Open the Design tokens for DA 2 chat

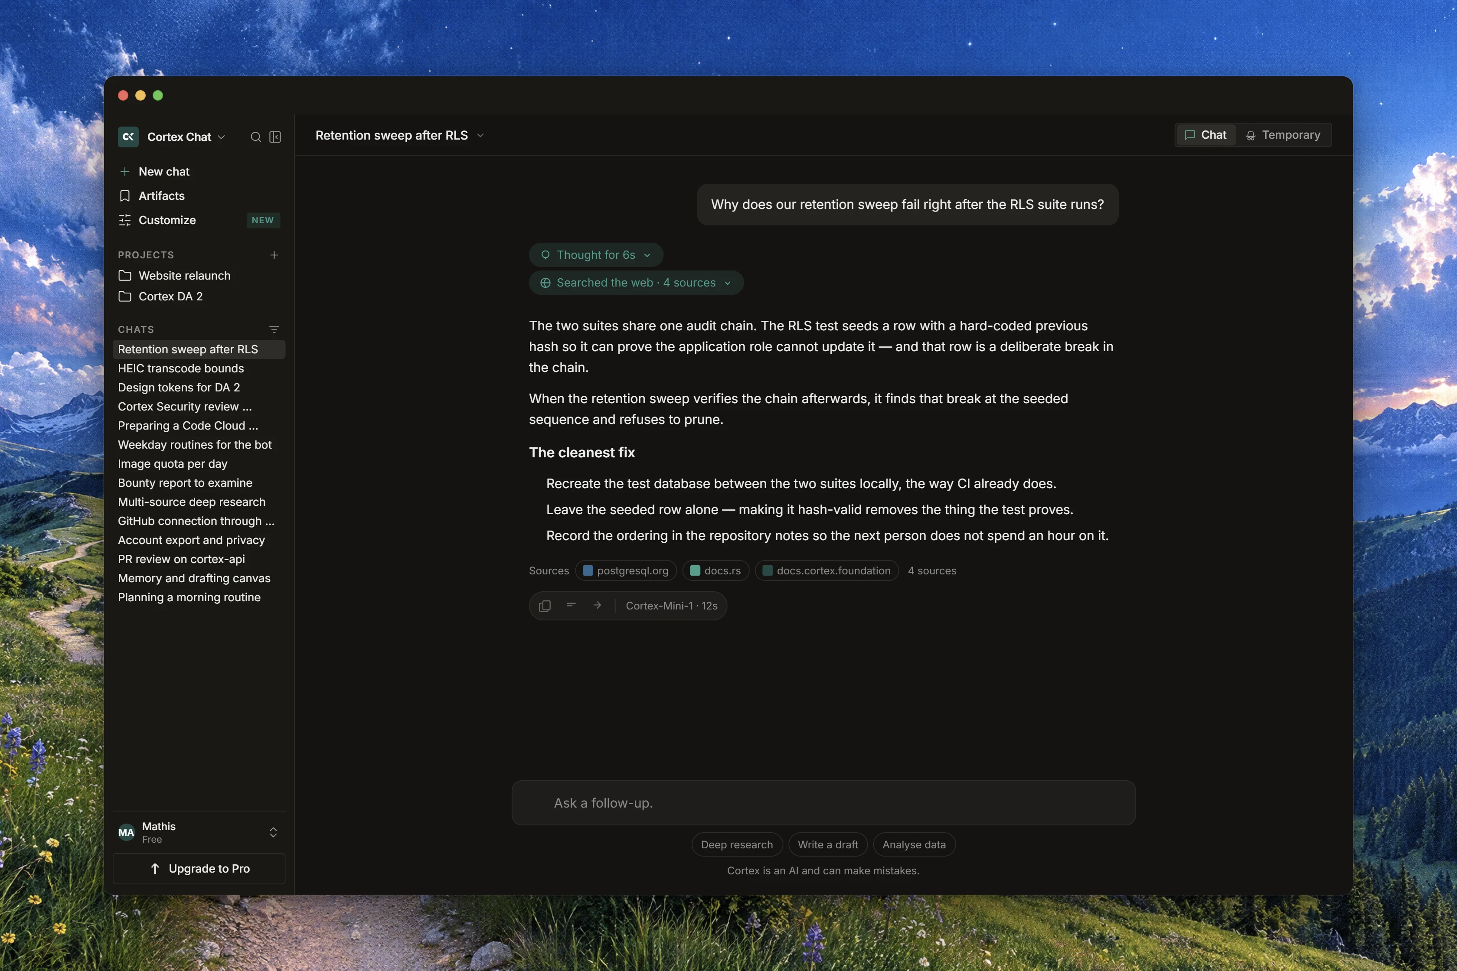(199, 388)
